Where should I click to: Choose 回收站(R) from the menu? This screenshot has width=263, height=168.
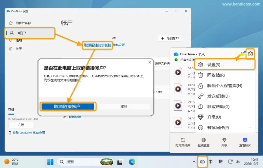pos(225,75)
